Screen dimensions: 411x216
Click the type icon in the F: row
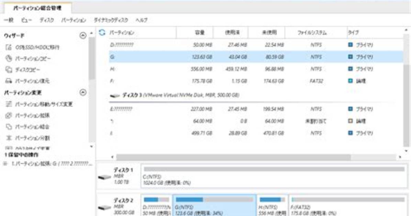[x=350, y=81]
